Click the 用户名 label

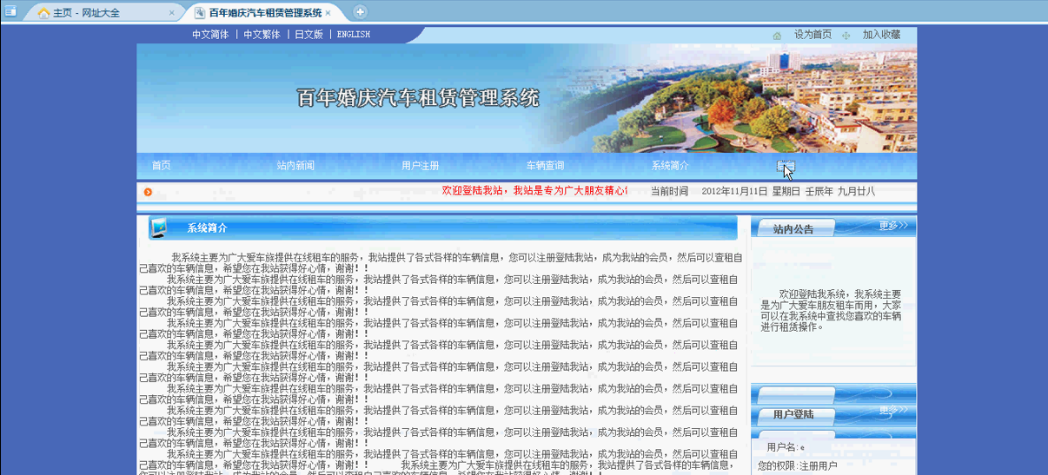[782, 447]
